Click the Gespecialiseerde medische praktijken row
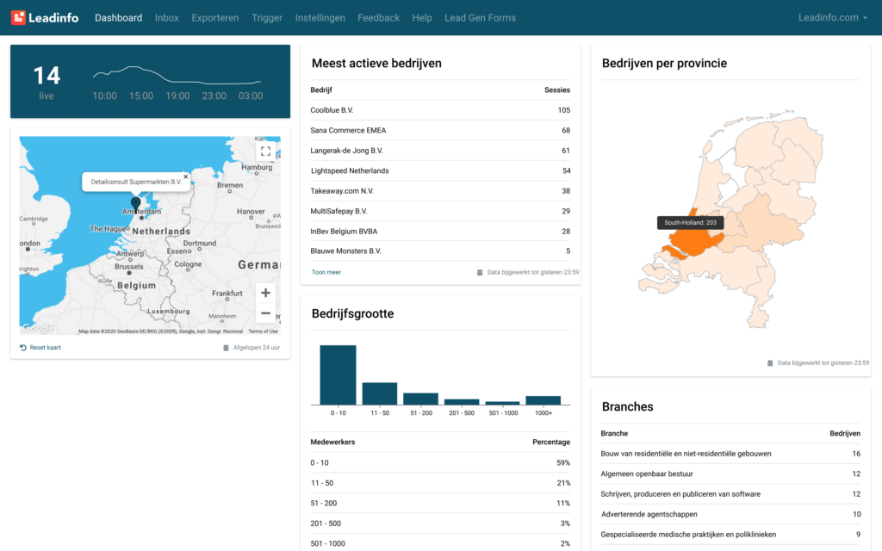This screenshot has height=551, width=882. [x=730, y=535]
